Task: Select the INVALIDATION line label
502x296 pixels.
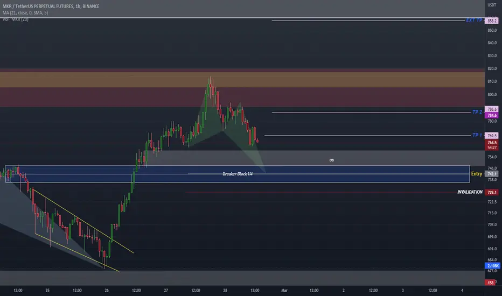Action: [470, 192]
